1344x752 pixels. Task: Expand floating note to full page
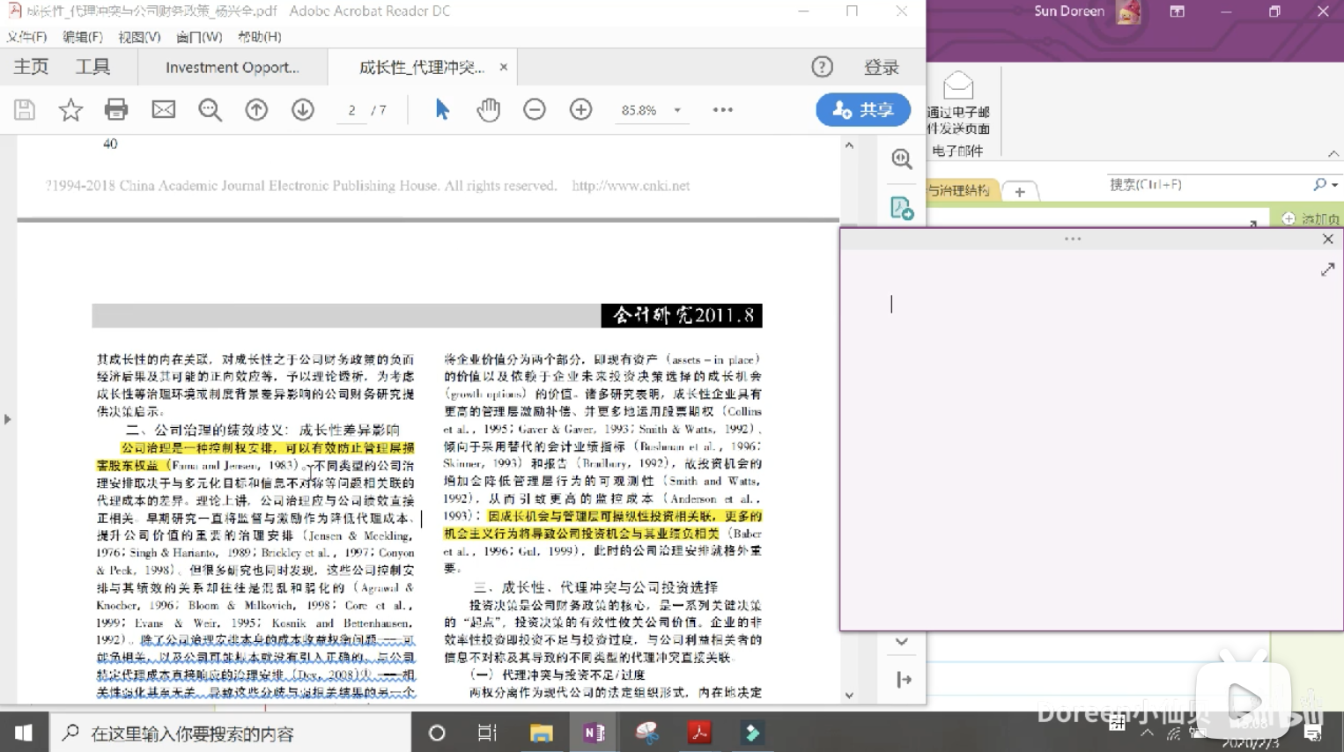pyautogui.click(x=1328, y=269)
